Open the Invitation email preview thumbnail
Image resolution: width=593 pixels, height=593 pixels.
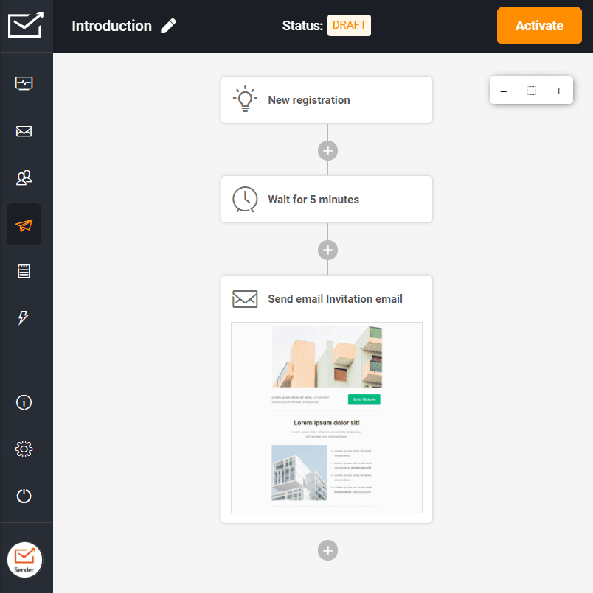[x=327, y=418]
